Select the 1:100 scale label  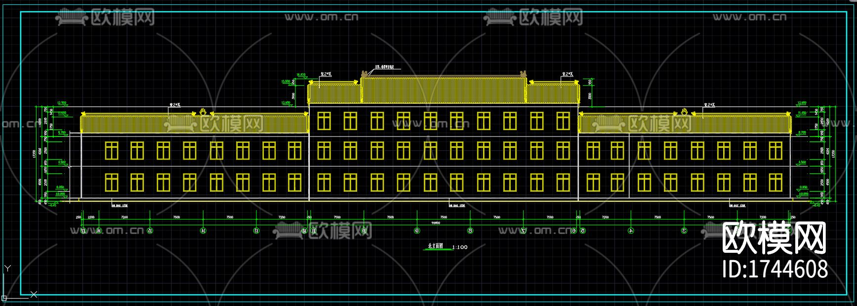click(x=459, y=247)
